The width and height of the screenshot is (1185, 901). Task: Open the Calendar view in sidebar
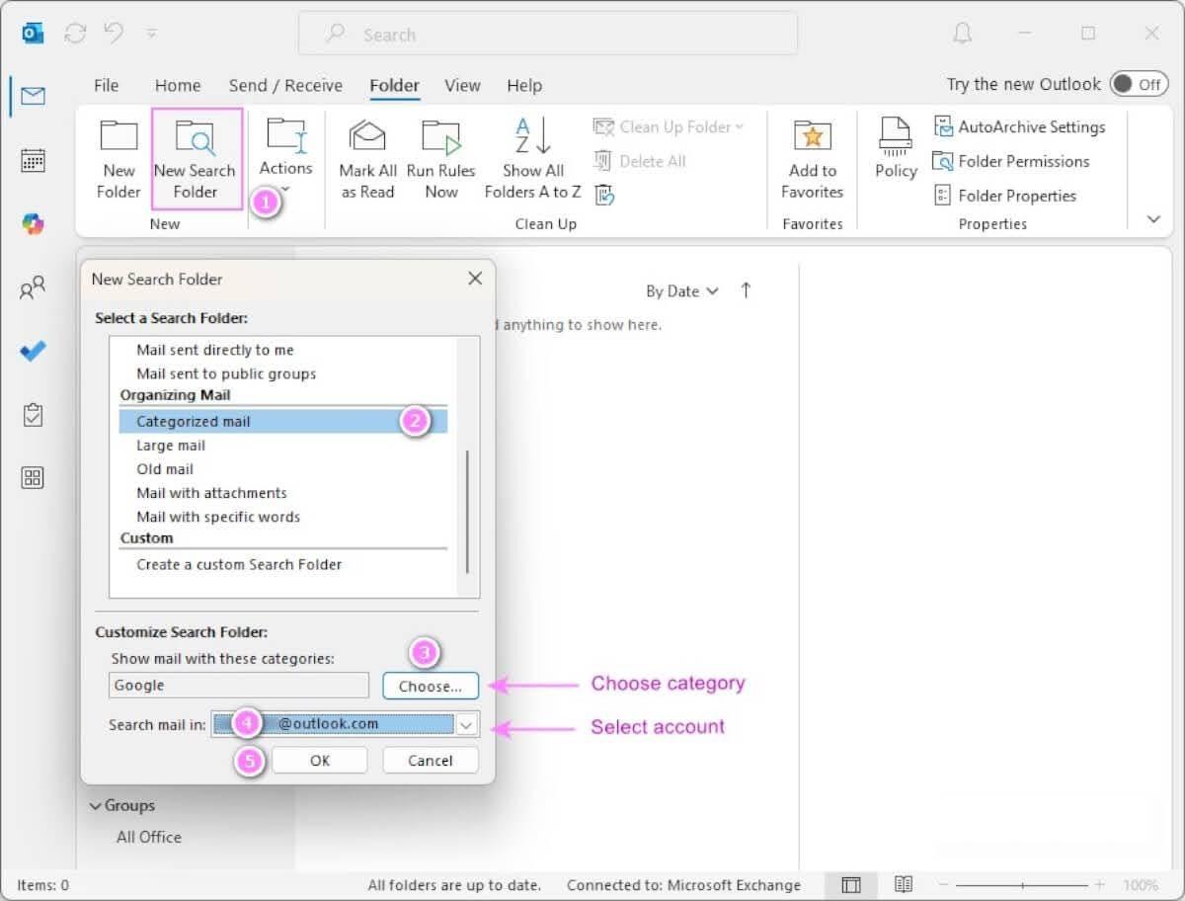[33, 160]
